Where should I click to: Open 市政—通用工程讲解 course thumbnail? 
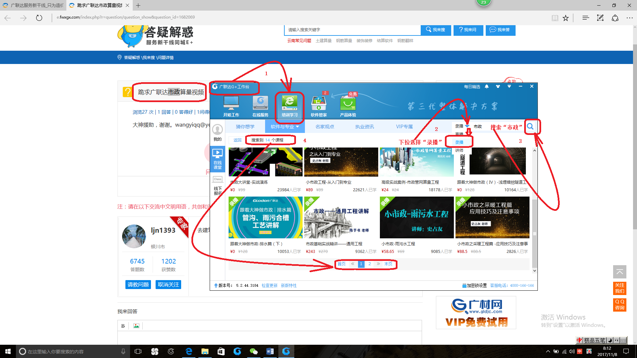341,217
